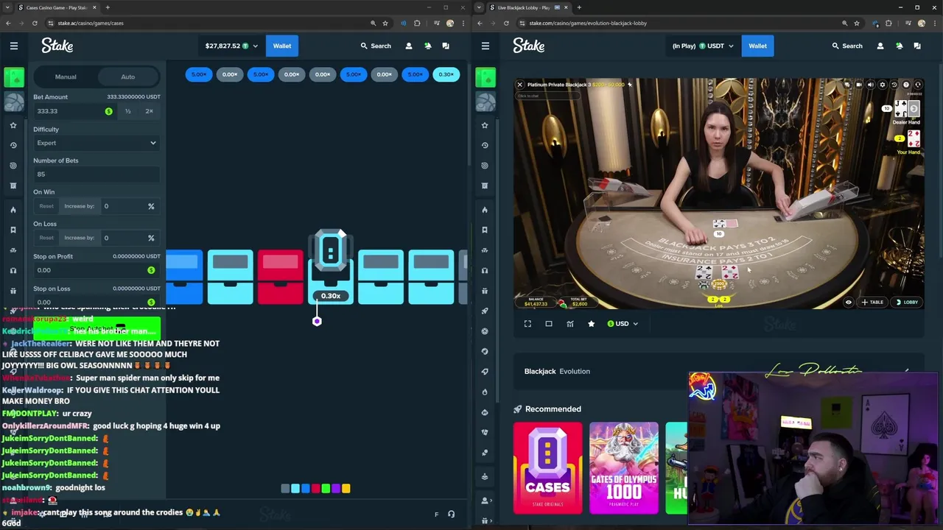Bookmark the stake.ac cases page with the star

tap(385, 23)
